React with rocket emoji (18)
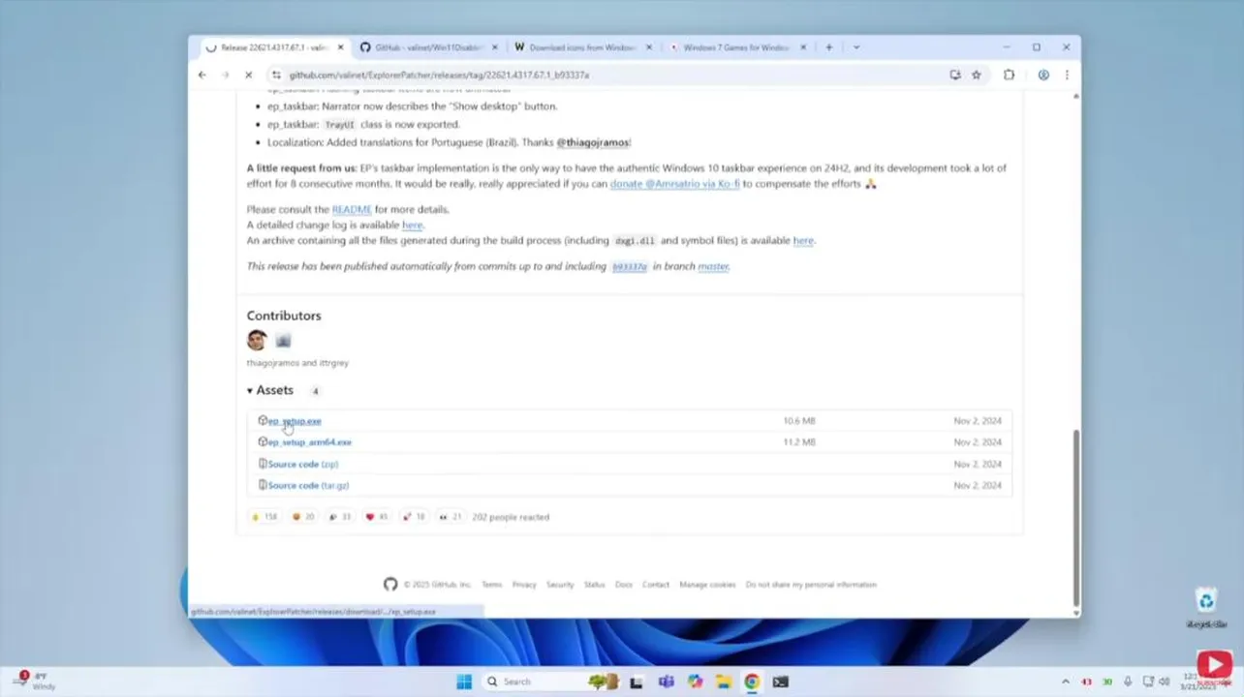Viewport: 1244px width, 697px height. (x=414, y=517)
